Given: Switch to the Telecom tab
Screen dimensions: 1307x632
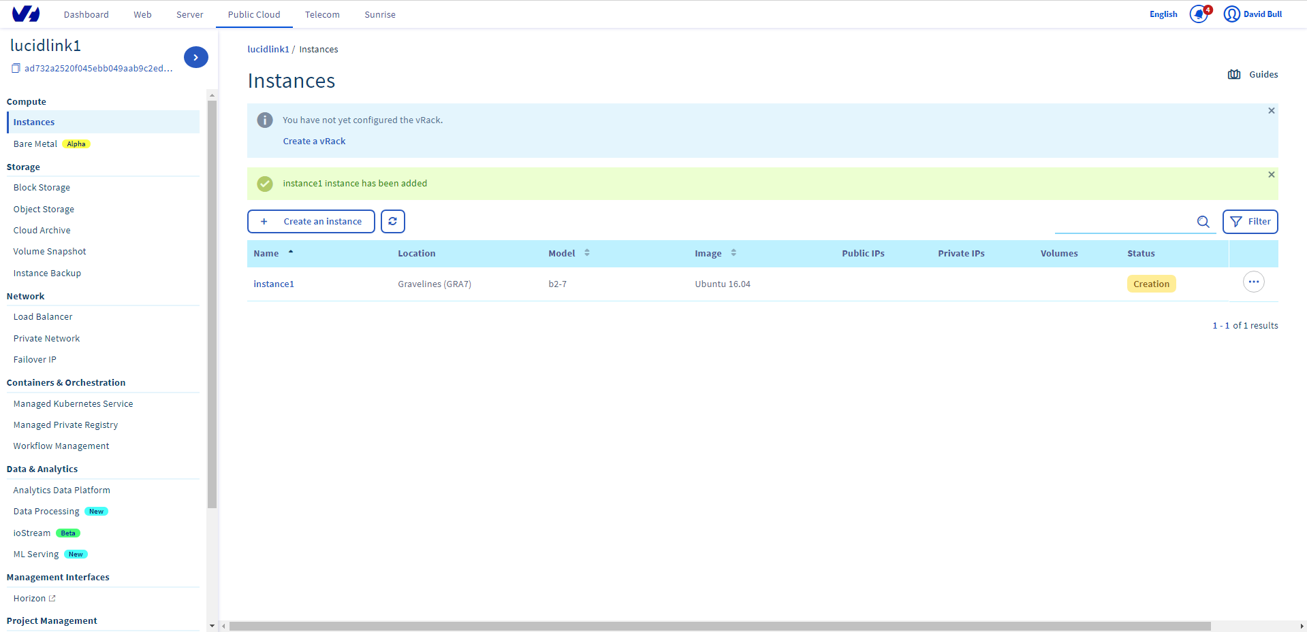Looking at the screenshot, I should click(x=322, y=14).
